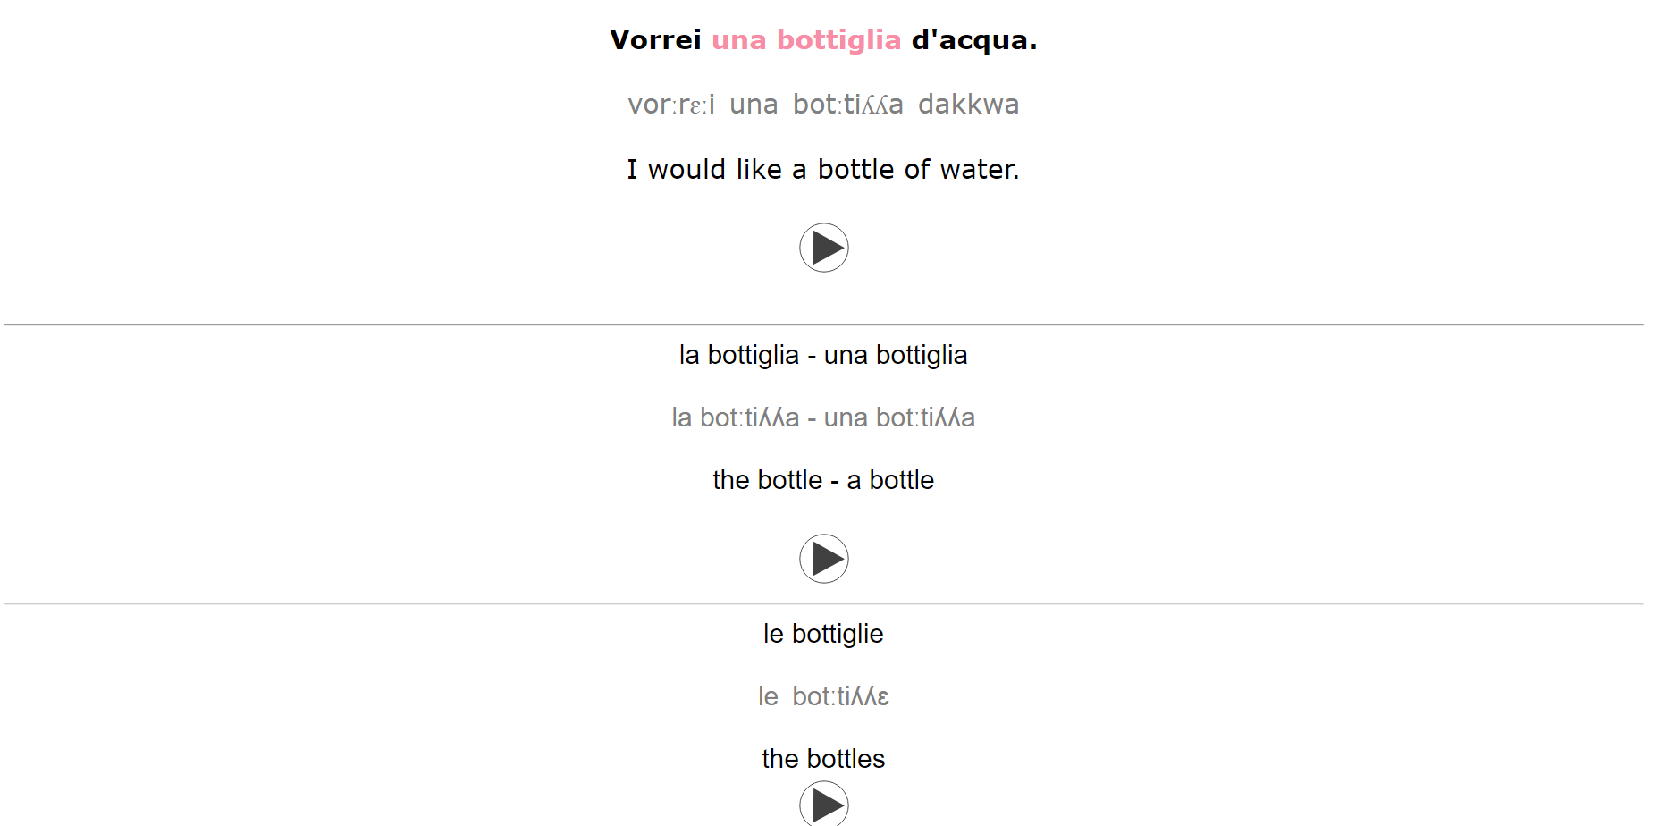Click the grey phonetic word 'vor:rε:i'
Screen dimensions: 1659x826
pyautogui.click(x=671, y=105)
